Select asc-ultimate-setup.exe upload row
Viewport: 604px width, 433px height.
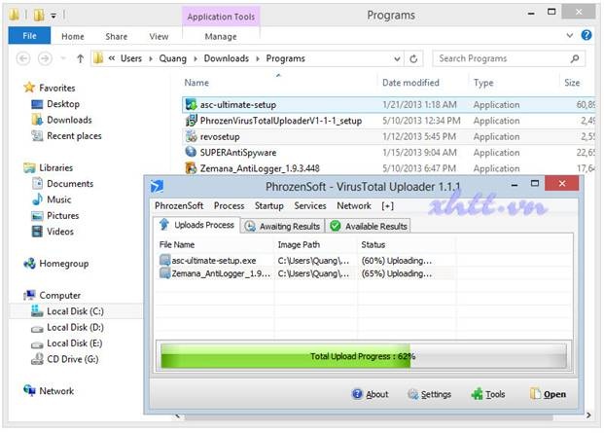click(x=306, y=261)
